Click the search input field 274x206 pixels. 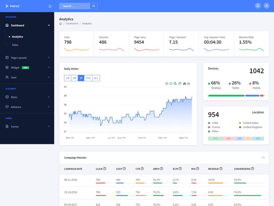click(74, 6)
